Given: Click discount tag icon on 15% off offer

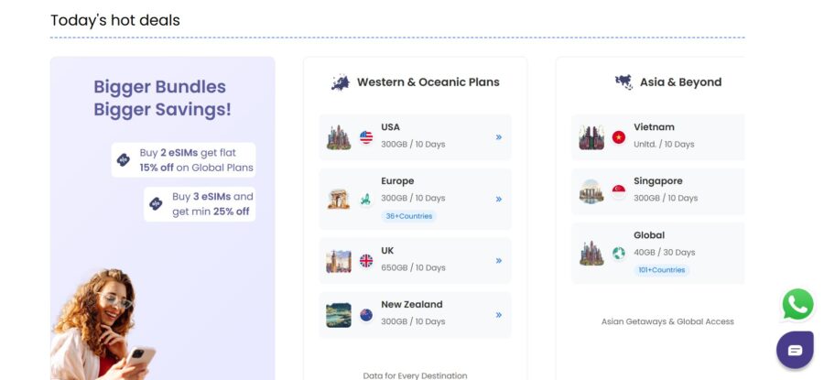Looking at the screenshot, I should pos(124,159).
